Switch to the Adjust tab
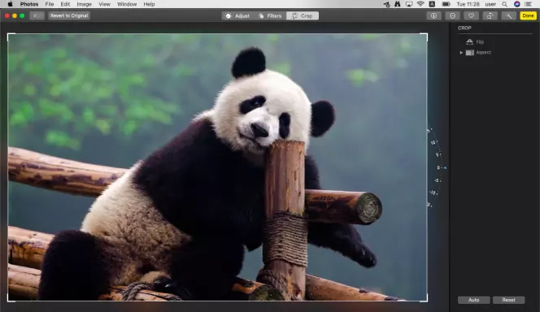 click(237, 15)
